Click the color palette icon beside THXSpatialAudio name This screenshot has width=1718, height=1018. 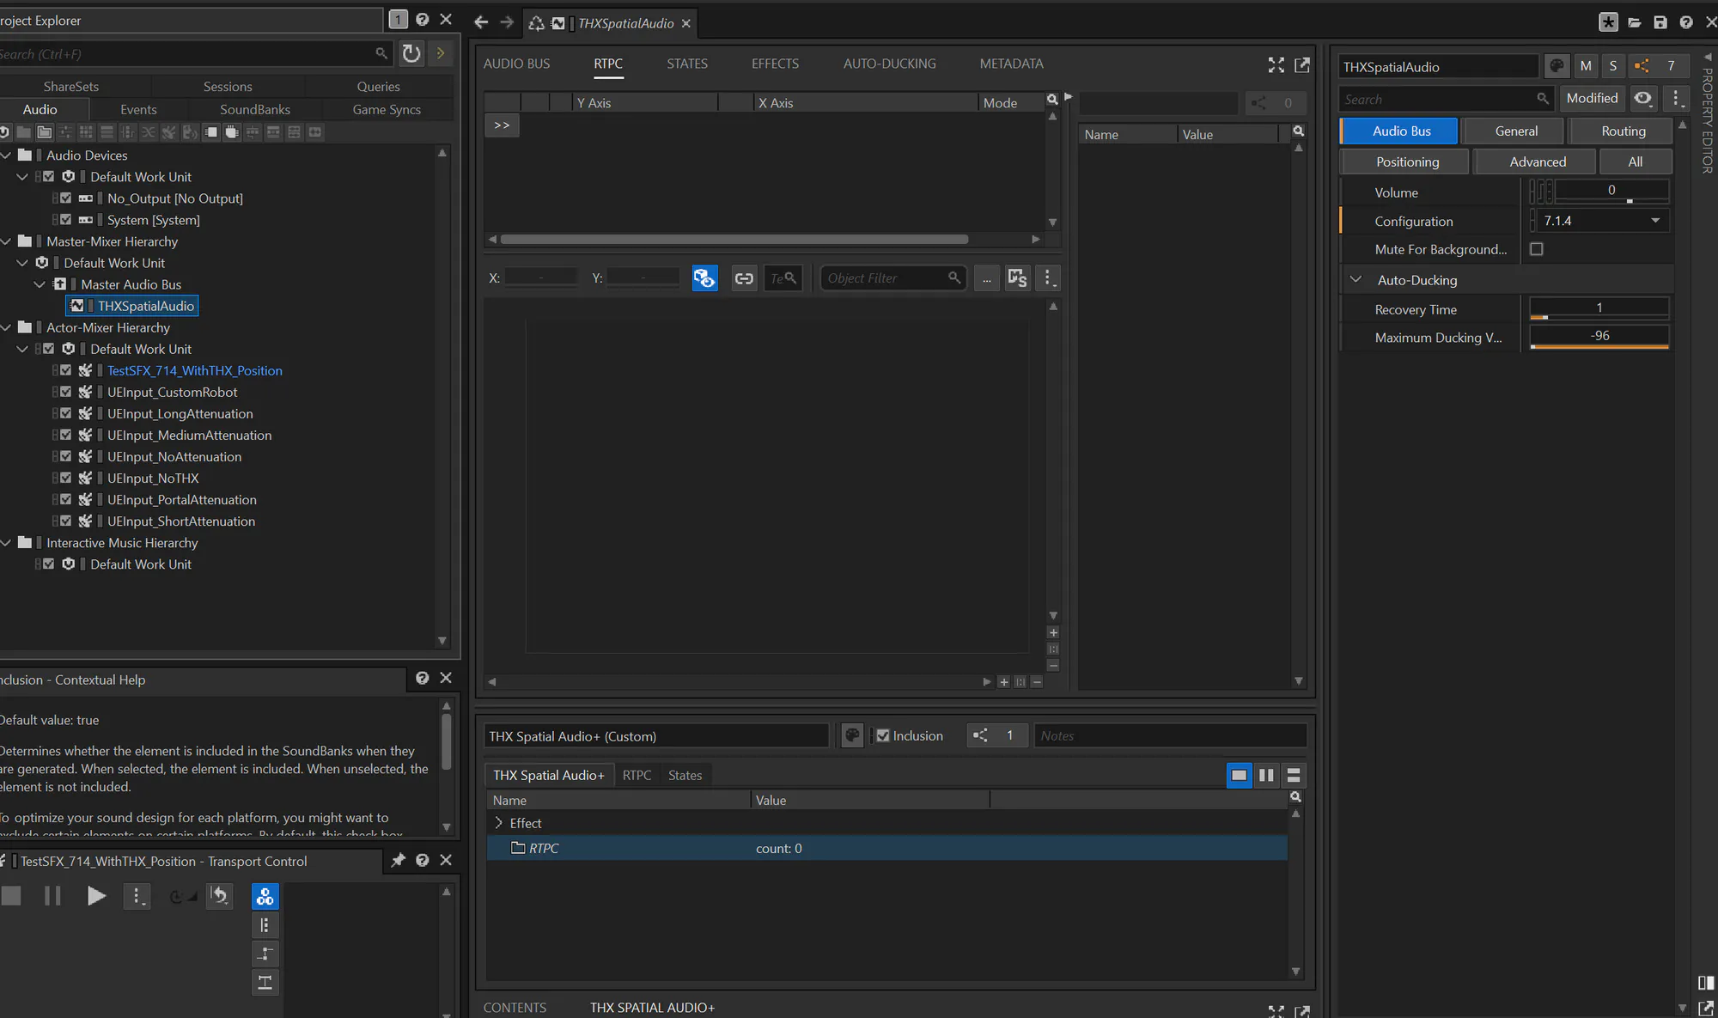pos(1557,66)
